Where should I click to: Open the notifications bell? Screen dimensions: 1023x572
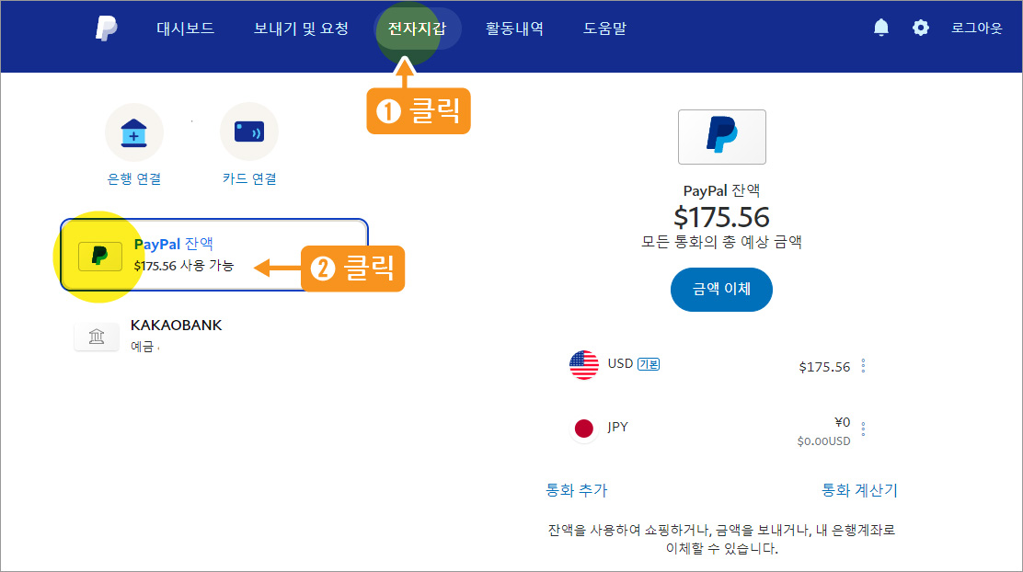[880, 28]
